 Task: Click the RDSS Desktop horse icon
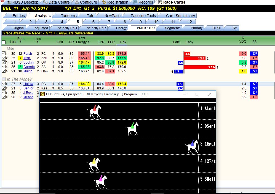point(9,2)
